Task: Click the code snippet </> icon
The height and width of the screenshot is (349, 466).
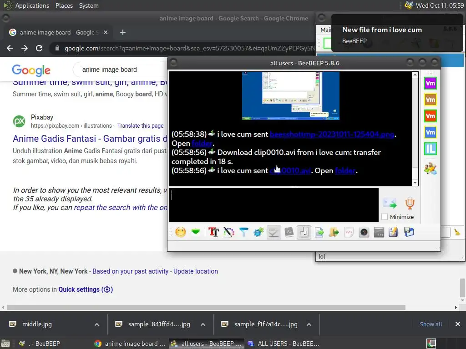Action: click(349, 232)
